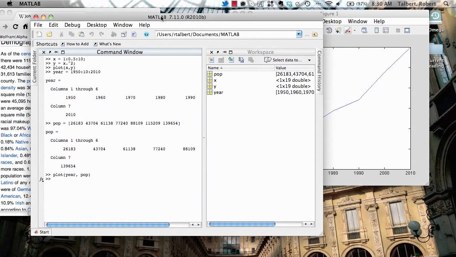Click the Data Cursor icon in Figure 1

click(338, 31)
